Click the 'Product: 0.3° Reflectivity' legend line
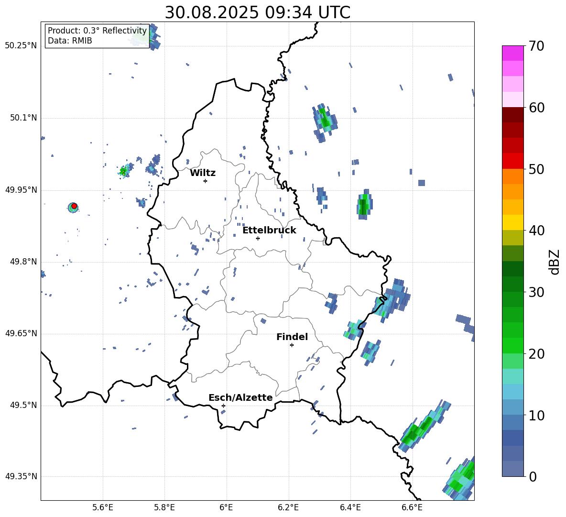 click(97, 31)
